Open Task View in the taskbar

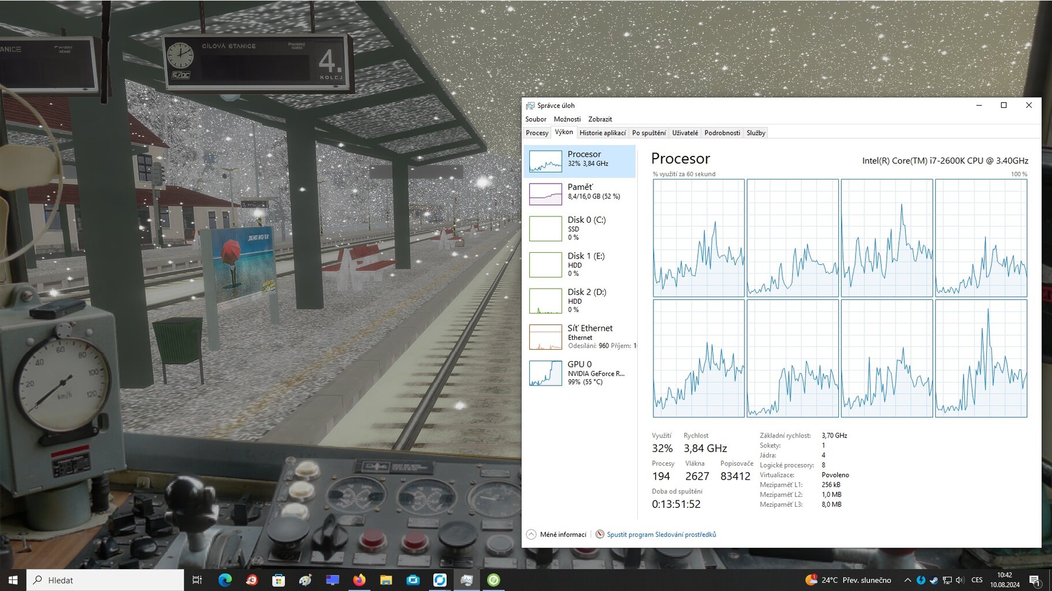click(197, 580)
